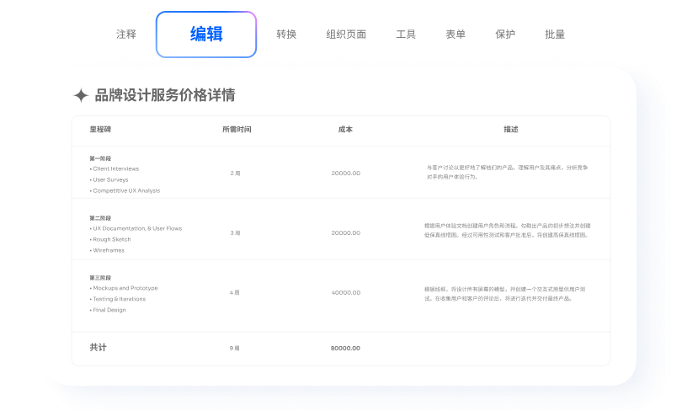Select the Competitive UX Analysis bullet
Image resolution: width=682 pixels, height=411 pixels.
(125, 190)
